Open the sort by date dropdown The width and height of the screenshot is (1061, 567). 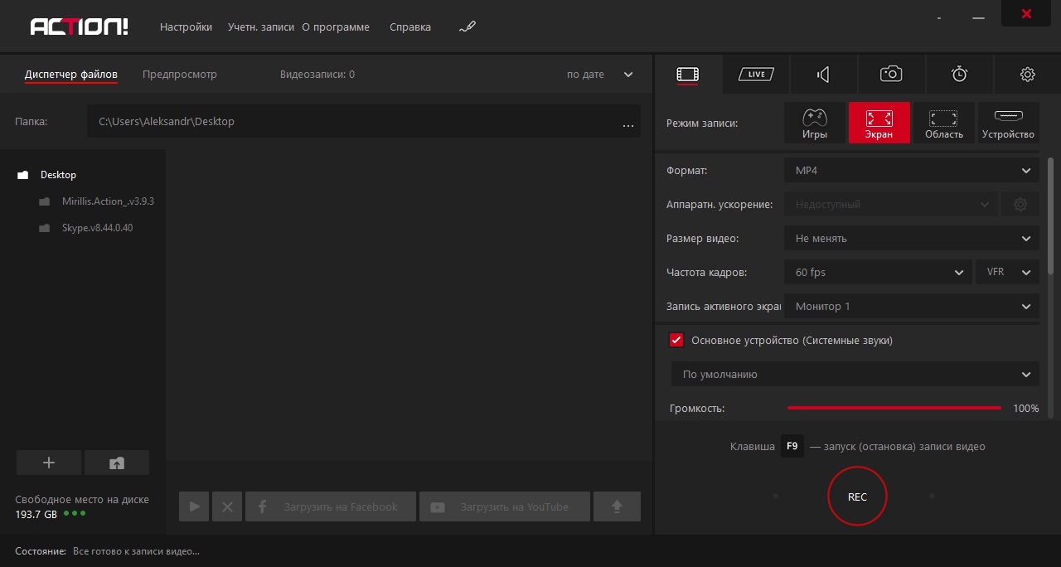point(599,75)
